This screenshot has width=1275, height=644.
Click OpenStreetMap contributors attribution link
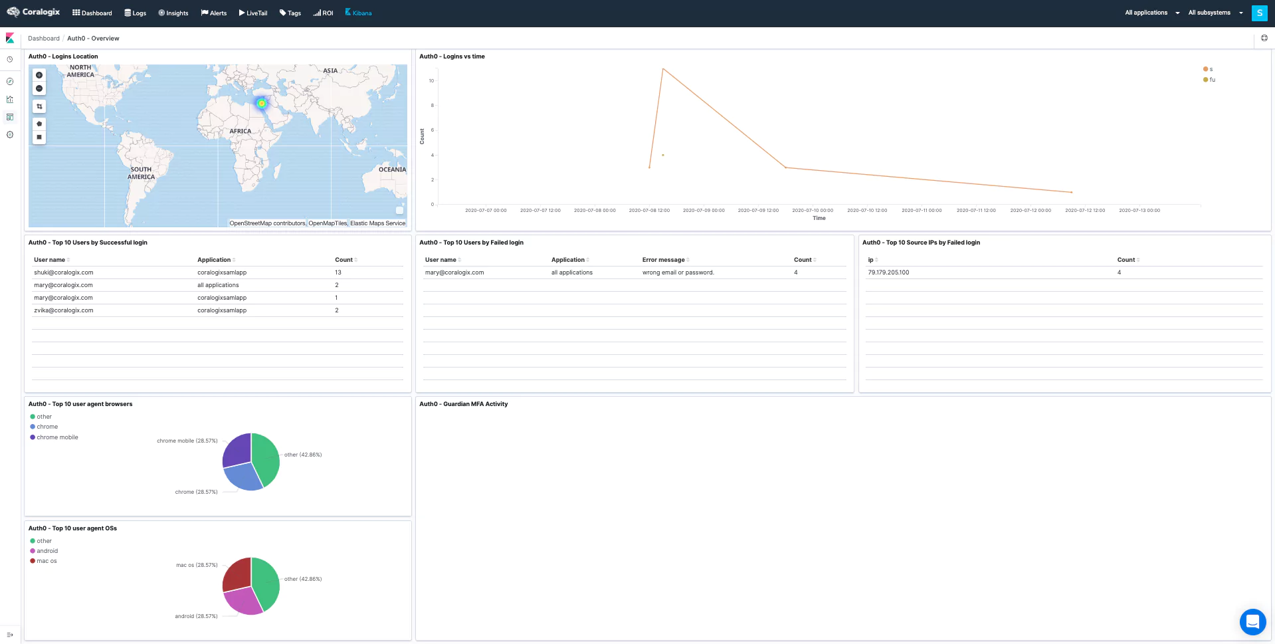267,223
